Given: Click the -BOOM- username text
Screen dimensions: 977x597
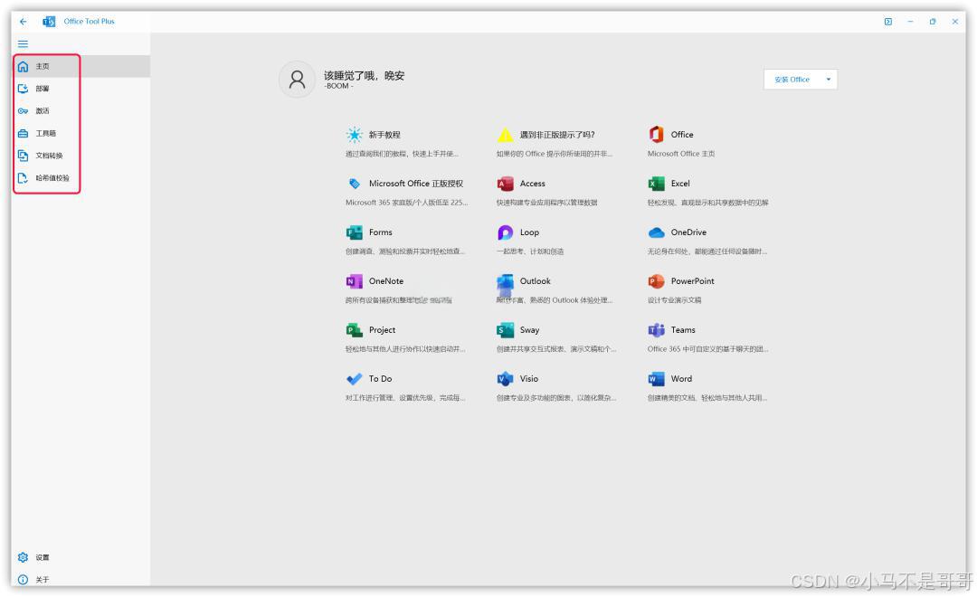Looking at the screenshot, I should (339, 86).
